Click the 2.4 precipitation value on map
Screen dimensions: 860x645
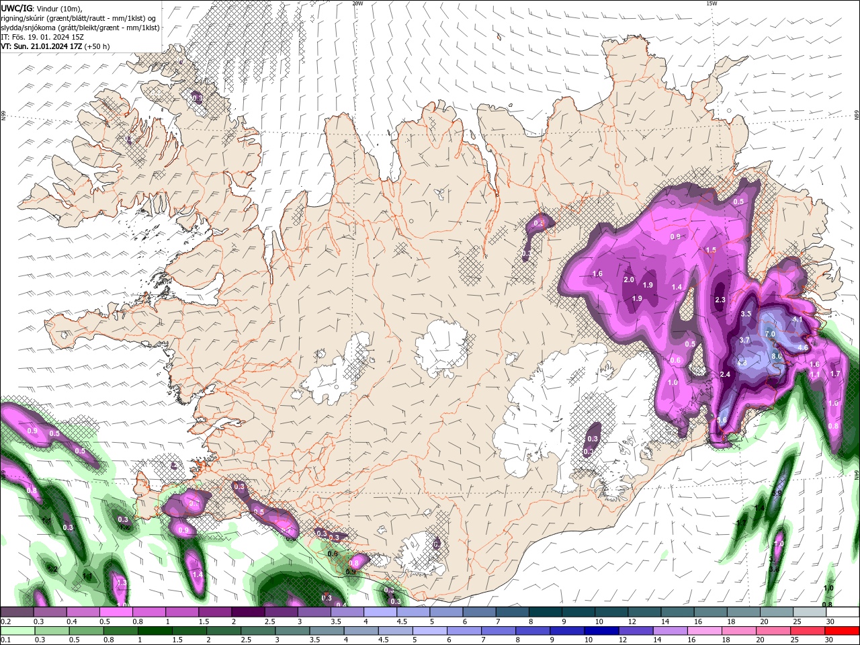coord(725,374)
